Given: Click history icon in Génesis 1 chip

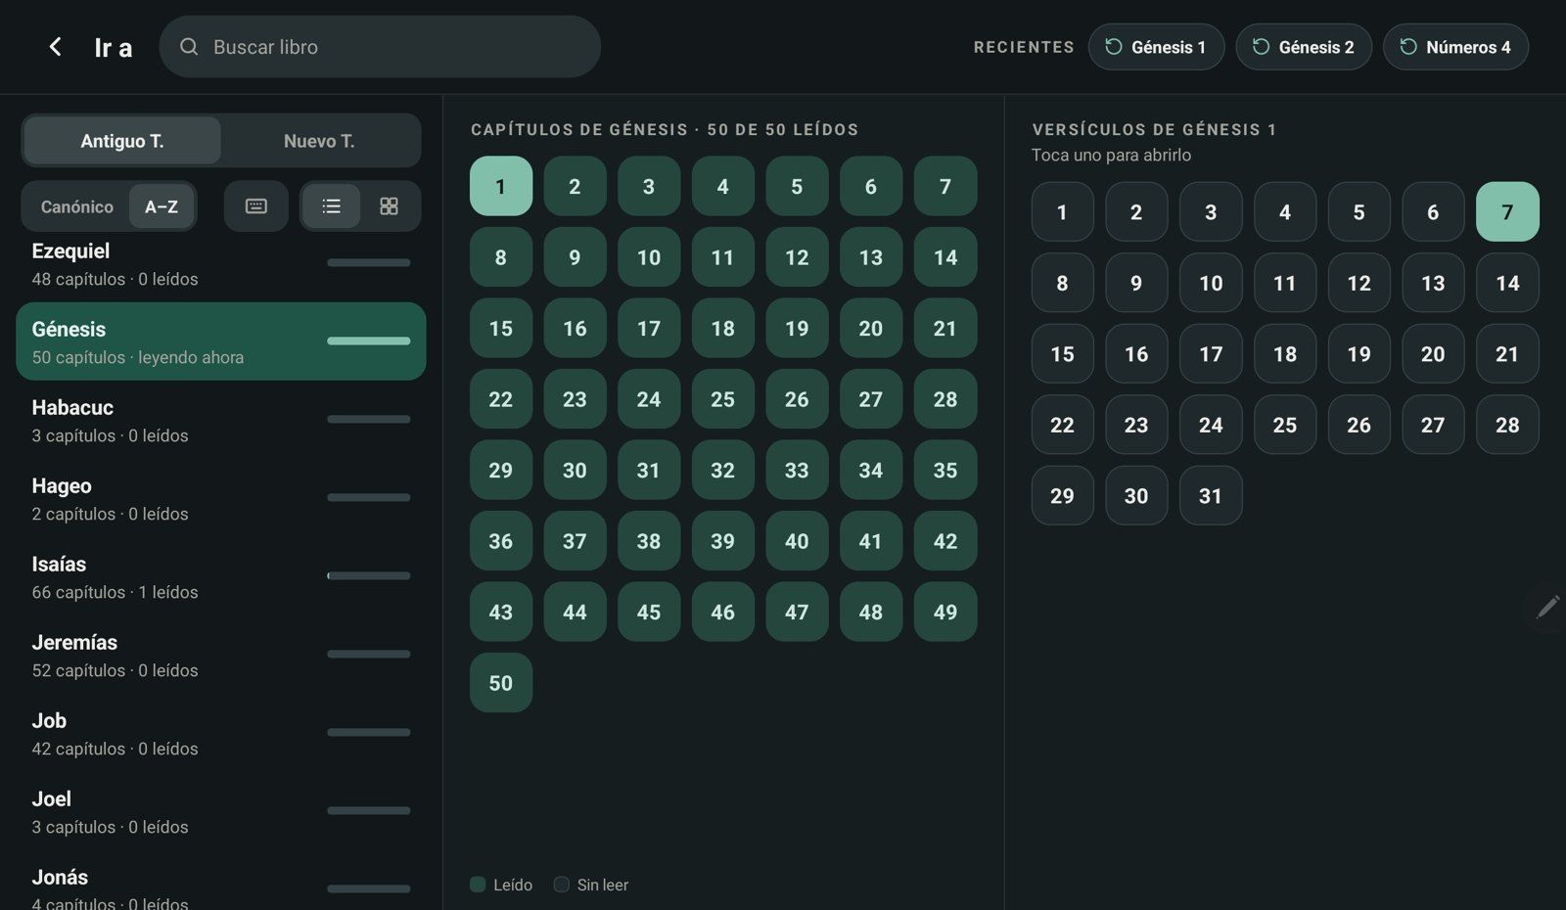Looking at the screenshot, I should click(x=1113, y=47).
